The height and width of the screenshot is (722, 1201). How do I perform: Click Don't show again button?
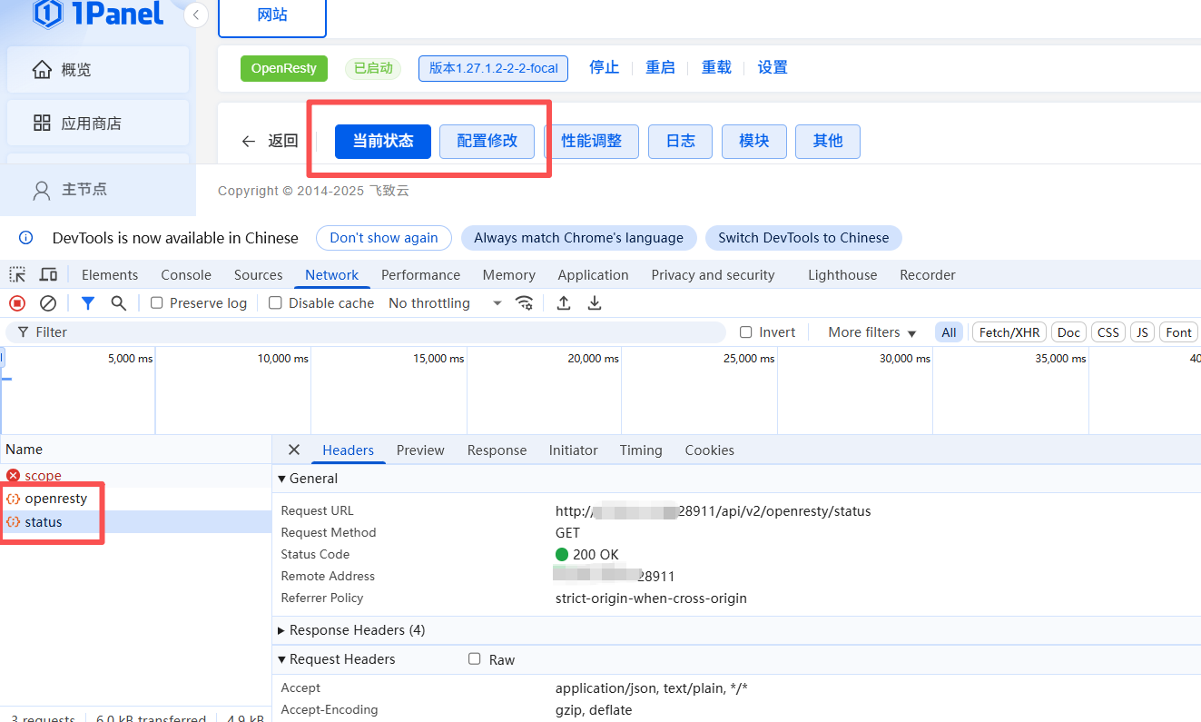coord(384,238)
